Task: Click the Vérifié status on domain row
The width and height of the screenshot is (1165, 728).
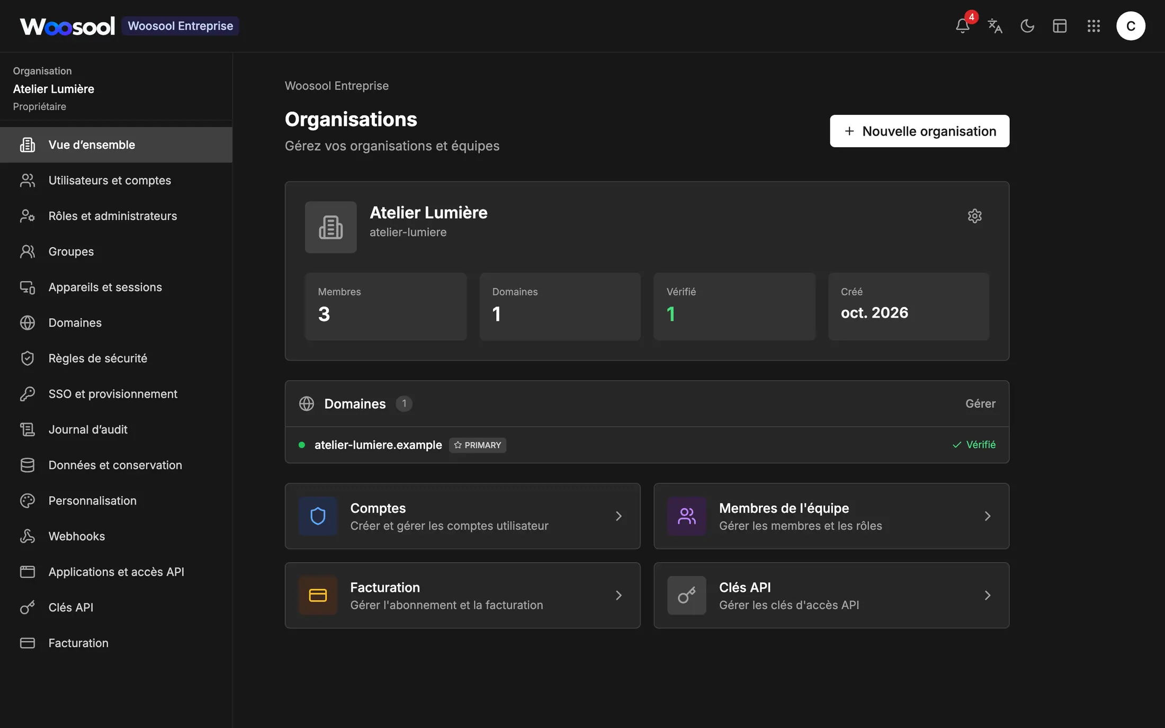Action: 974,445
